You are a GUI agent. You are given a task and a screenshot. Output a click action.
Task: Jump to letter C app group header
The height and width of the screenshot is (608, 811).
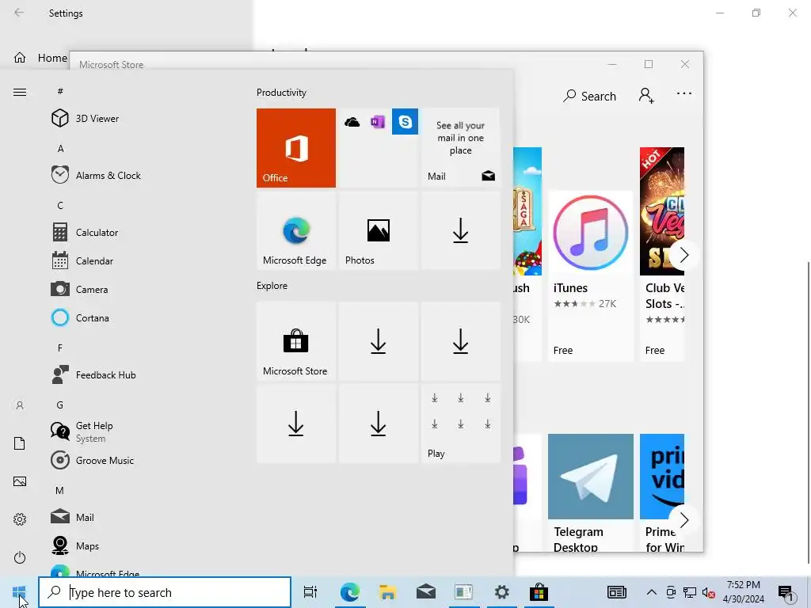tap(60, 205)
